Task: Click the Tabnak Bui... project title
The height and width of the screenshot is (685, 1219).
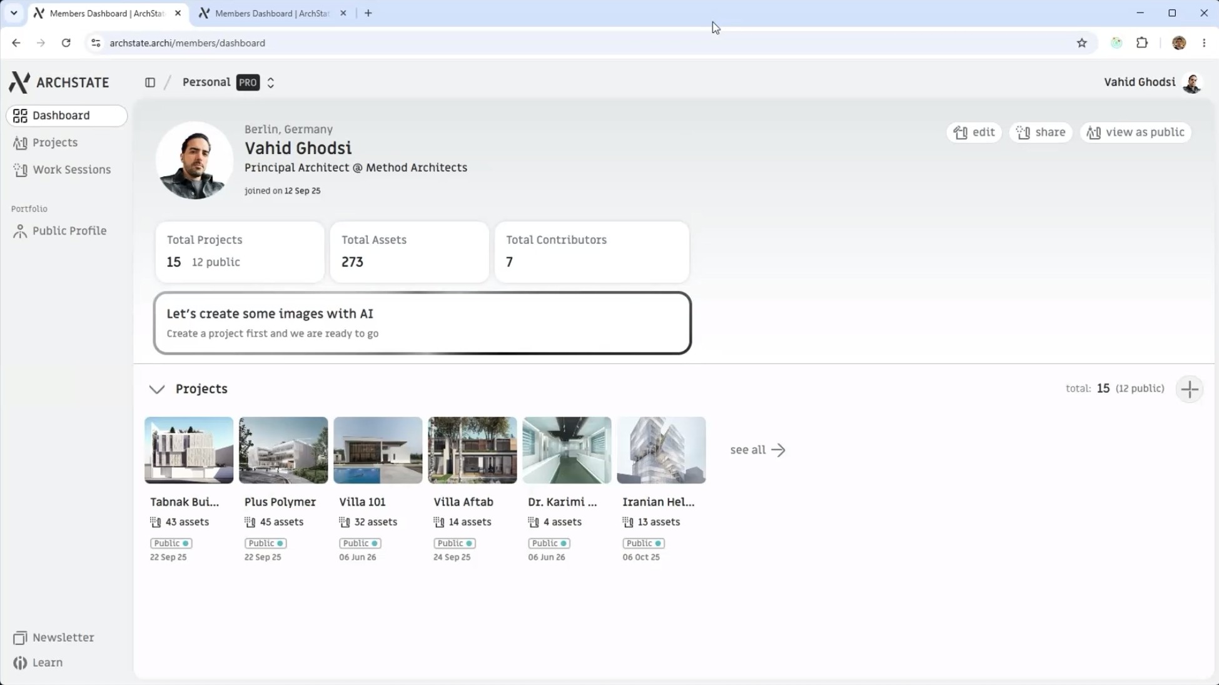Action: (x=185, y=502)
